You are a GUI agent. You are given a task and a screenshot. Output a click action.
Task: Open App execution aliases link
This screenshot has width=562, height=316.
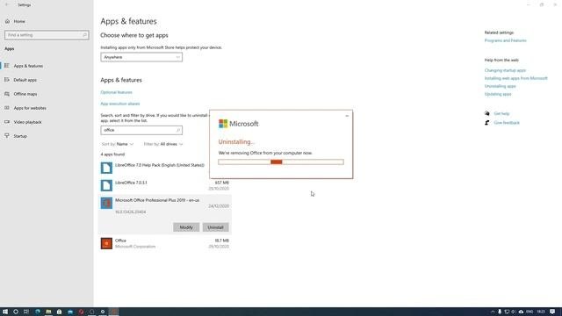[x=120, y=104]
